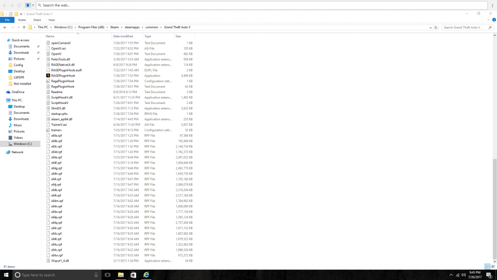Click the Properties icon in title bar
The image size is (497, 280).
[x=10, y=14]
